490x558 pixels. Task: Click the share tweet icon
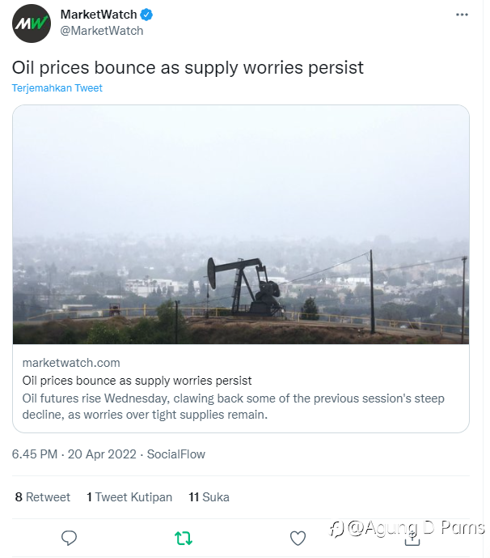[412, 538]
